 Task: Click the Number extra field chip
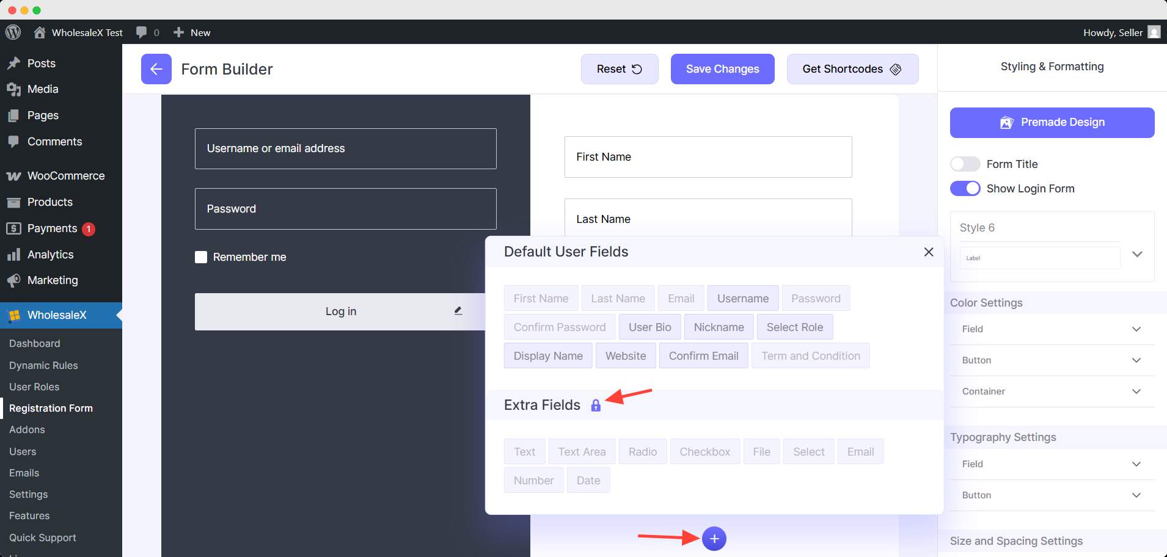point(534,480)
